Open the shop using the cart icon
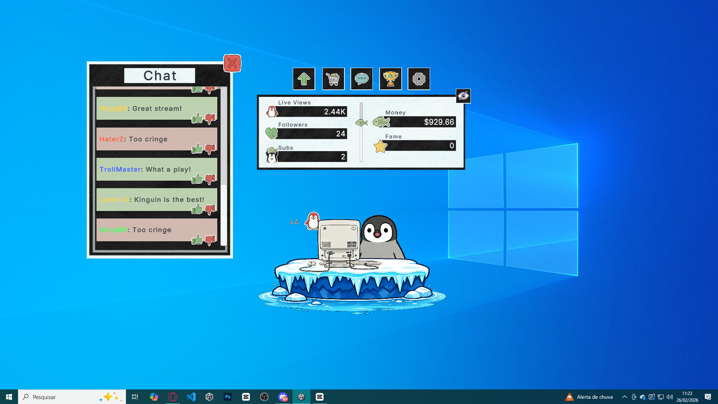Viewport: 718px width, 404px height. pyautogui.click(x=333, y=79)
